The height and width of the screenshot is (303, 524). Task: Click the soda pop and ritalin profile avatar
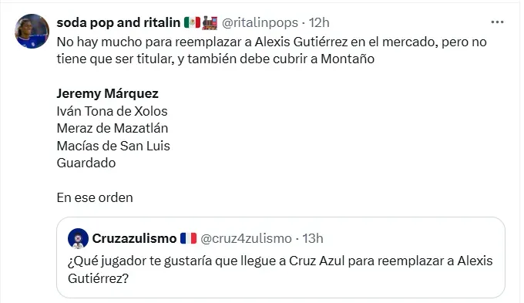tap(32, 31)
